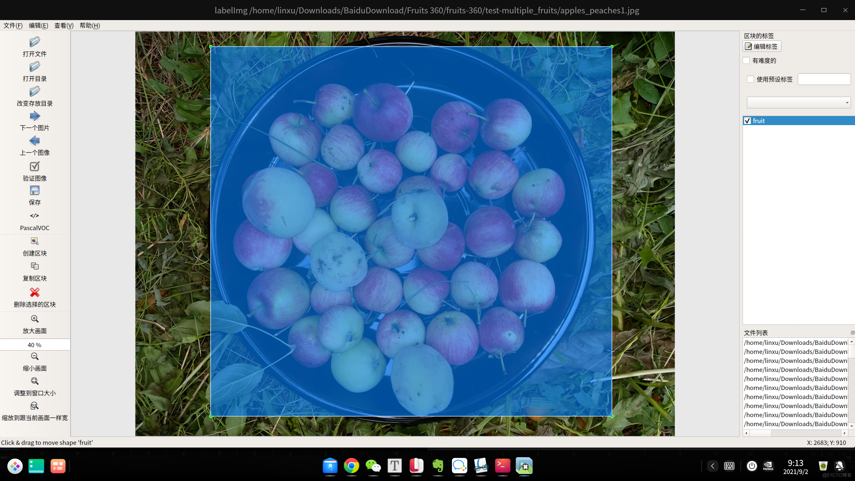Uncheck the fruit label visibility checkbox
The height and width of the screenshot is (481, 855).
(x=747, y=121)
